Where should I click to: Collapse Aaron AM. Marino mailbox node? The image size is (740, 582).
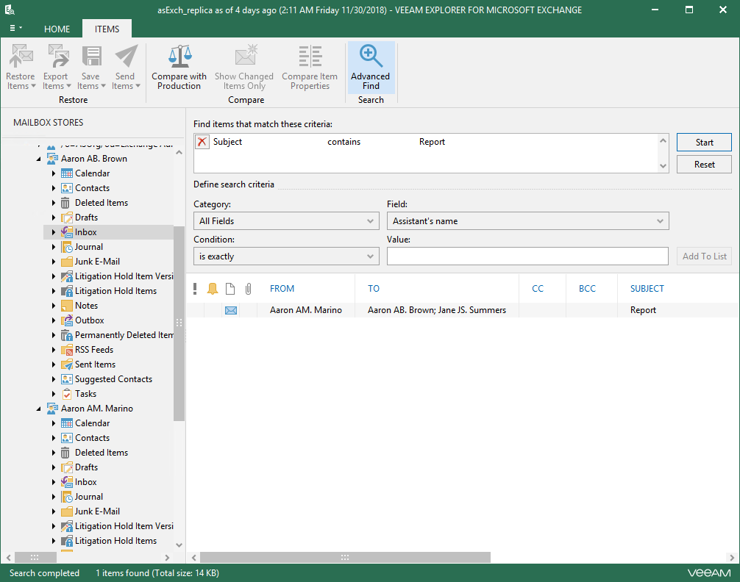(x=39, y=409)
